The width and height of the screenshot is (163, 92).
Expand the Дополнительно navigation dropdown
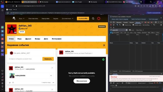pyautogui.click(x=67, y=18)
